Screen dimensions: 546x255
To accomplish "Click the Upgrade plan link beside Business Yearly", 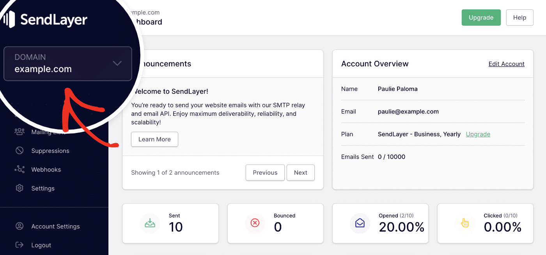I will pos(478,134).
